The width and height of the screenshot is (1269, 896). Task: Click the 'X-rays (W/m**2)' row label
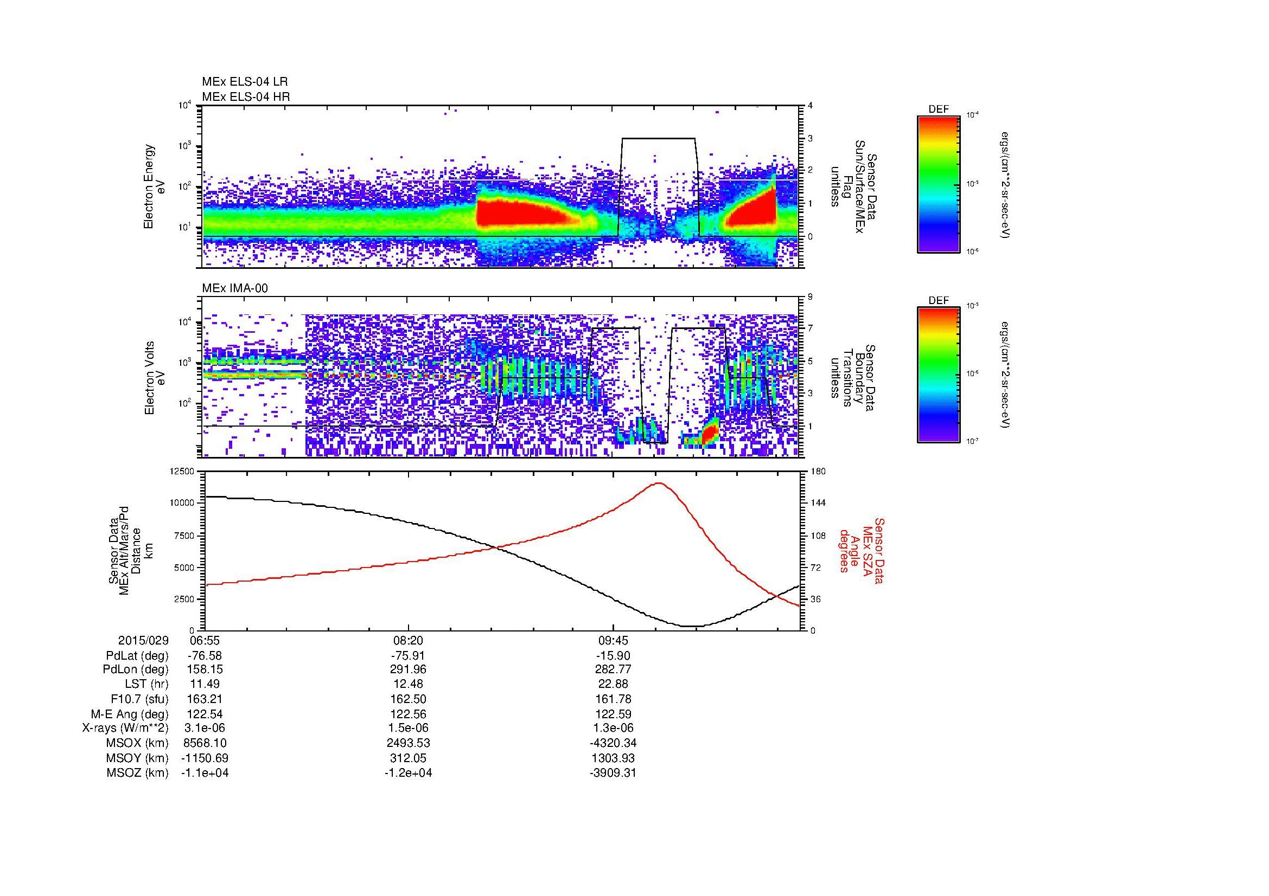(125, 728)
